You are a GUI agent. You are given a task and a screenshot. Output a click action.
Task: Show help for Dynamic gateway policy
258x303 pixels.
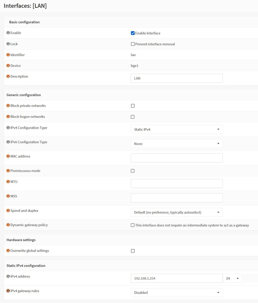pos(8,225)
